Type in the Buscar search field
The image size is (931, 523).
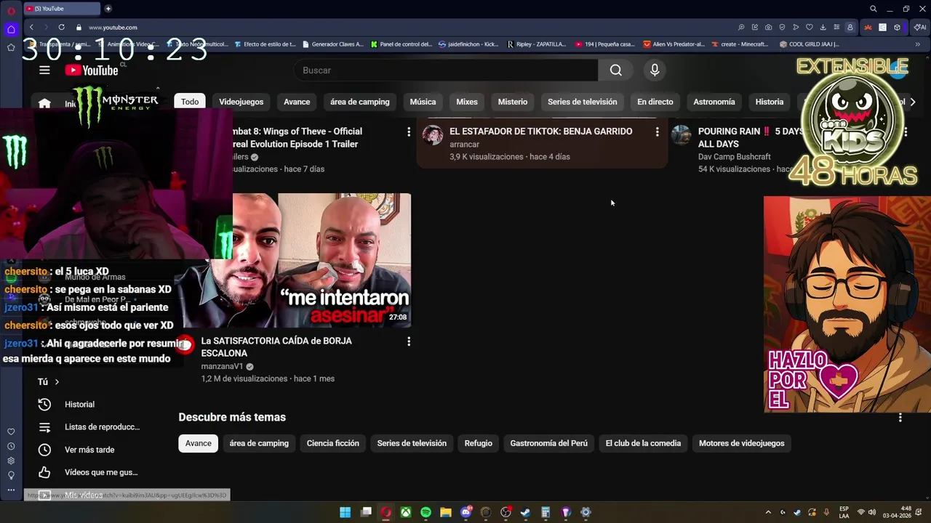tap(446, 70)
